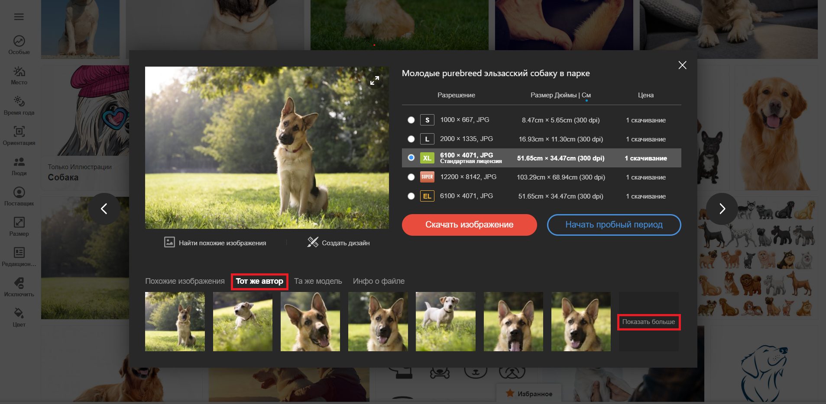Open the Цвет color filter
The width and height of the screenshot is (826, 404).
[19, 317]
